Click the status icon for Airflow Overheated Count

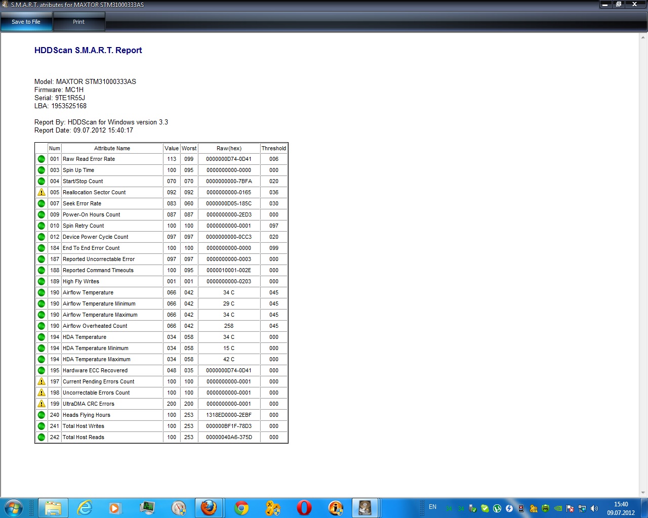[42, 326]
